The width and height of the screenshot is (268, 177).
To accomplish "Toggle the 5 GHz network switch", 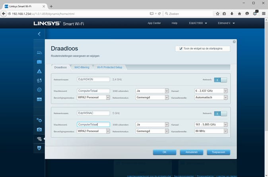I will tap(220, 114).
